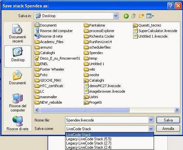Select the Untitled 1 folder
Image resolution: width=183 pixels, height=150 pixels.
tap(94, 64)
